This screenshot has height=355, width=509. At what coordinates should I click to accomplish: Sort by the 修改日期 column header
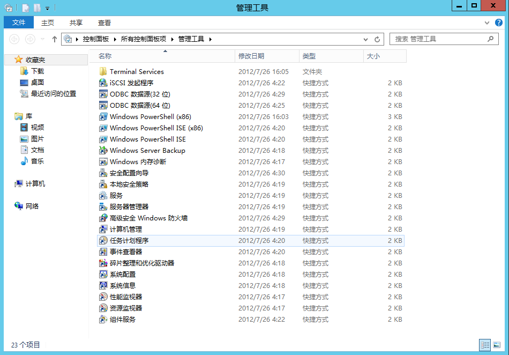click(267, 56)
